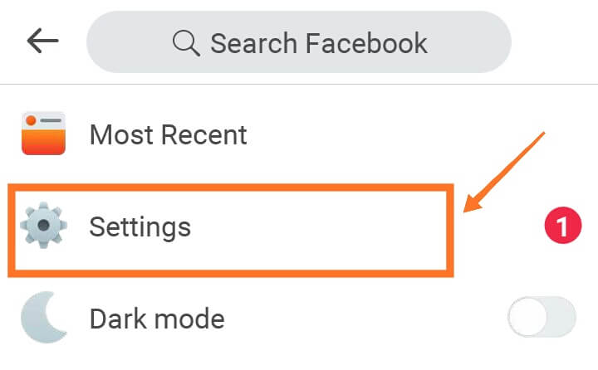
Task: Click the back arrow icon
Action: click(x=42, y=41)
